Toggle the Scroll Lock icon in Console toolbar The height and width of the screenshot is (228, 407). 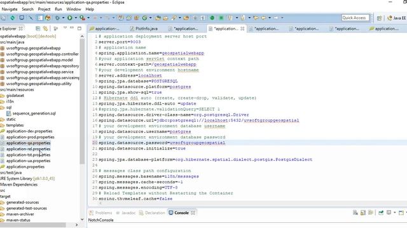(x=363, y=213)
